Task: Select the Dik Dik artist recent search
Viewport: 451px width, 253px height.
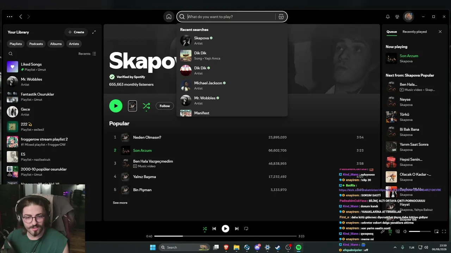Action: pos(232,71)
